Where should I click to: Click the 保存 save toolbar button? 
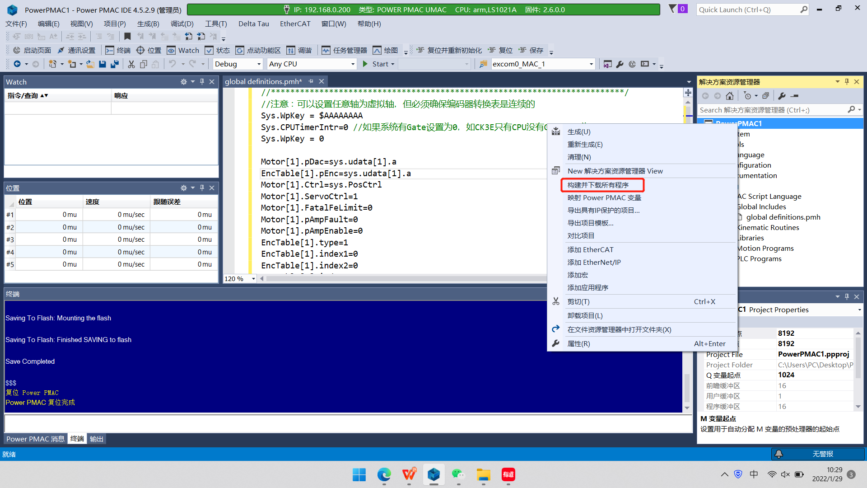click(x=531, y=50)
